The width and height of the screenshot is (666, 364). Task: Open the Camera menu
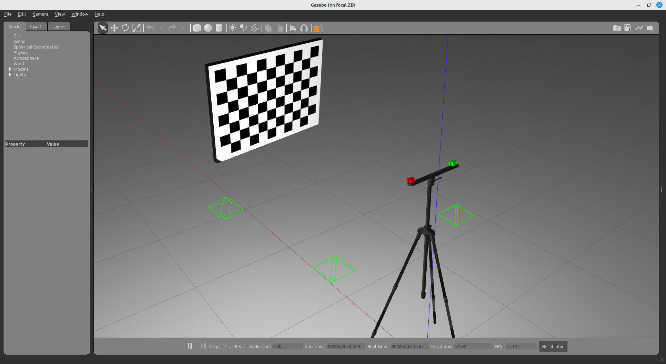tap(40, 14)
